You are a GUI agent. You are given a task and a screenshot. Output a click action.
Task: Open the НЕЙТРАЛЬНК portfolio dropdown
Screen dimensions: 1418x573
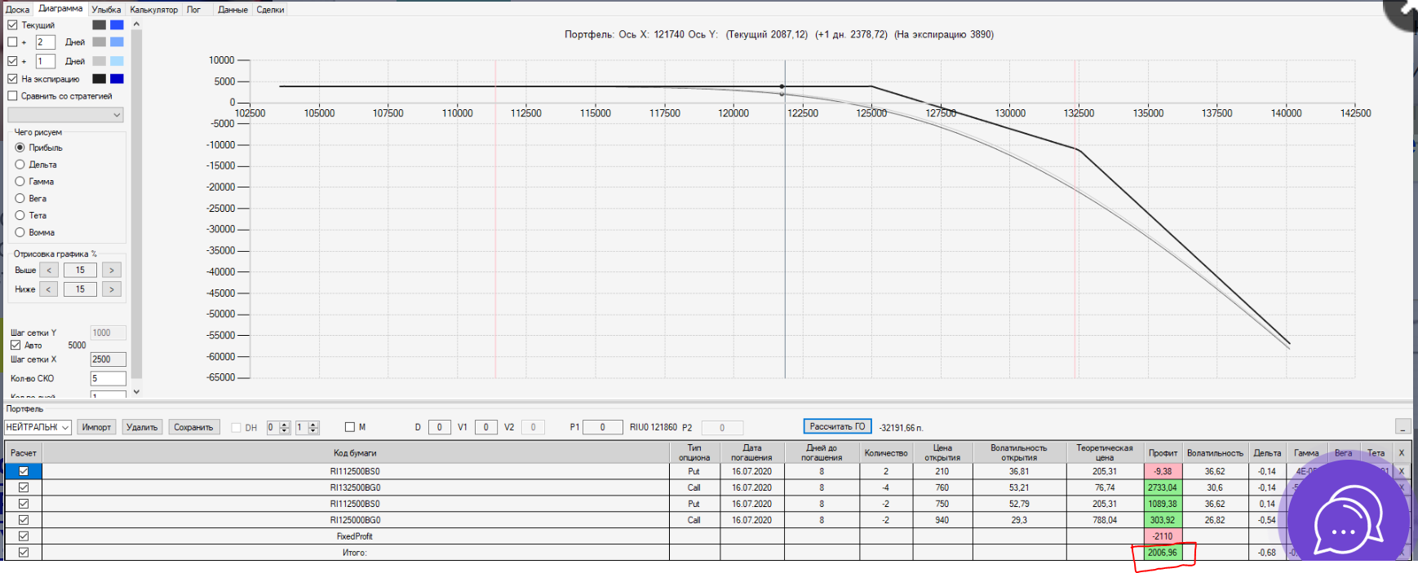pyautogui.click(x=38, y=427)
